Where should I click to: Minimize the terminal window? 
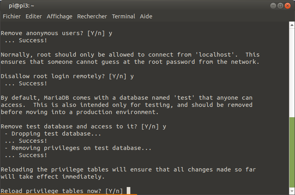(273, 6)
